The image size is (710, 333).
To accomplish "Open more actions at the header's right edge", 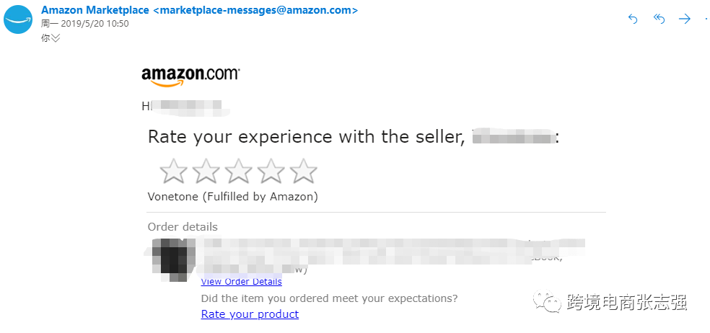I will [706, 19].
